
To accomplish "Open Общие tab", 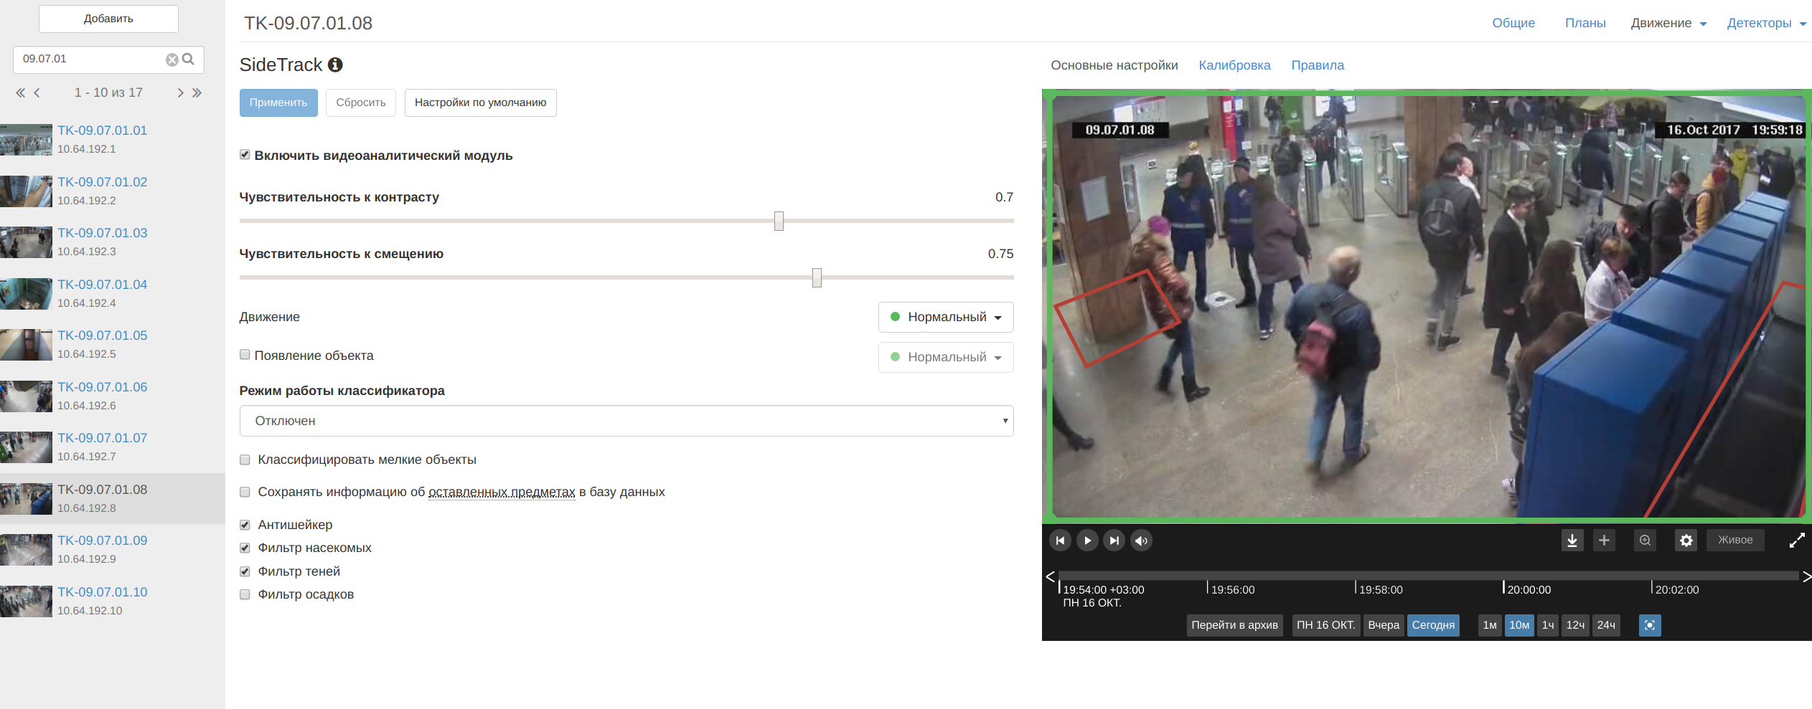I will point(1513,23).
